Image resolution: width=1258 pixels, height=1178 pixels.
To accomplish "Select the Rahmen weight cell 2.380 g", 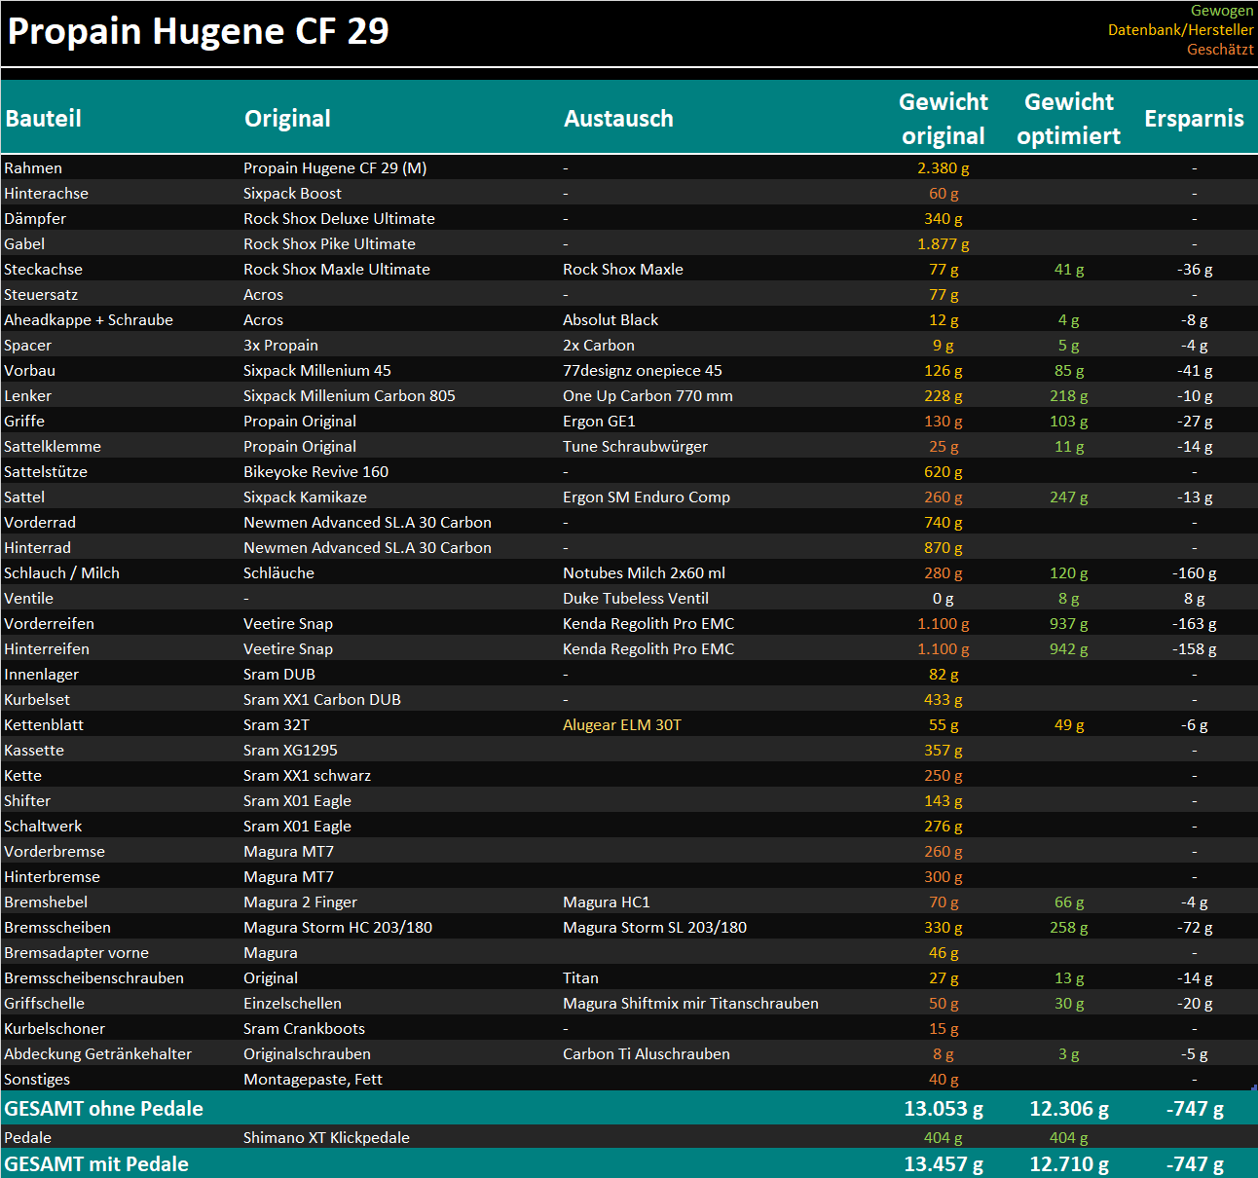I will [x=943, y=168].
